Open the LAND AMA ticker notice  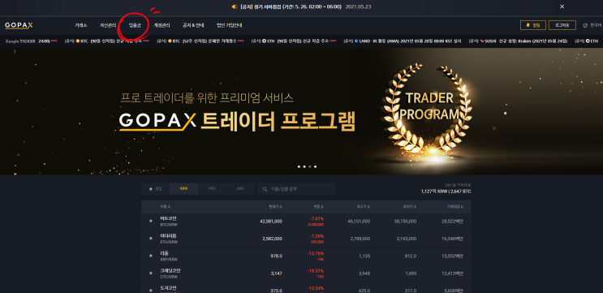coord(403,41)
